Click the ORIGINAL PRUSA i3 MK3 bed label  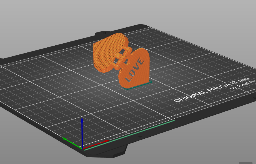(x=212, y=90)
